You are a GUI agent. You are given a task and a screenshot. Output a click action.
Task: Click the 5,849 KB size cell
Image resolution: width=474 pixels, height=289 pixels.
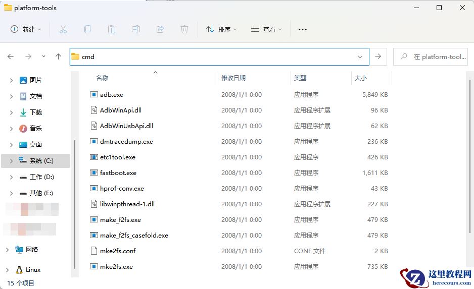[375, 94]
